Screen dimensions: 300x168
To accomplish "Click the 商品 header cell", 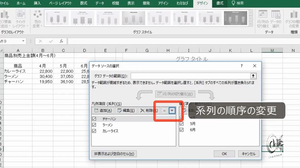I will click(18, 66).
